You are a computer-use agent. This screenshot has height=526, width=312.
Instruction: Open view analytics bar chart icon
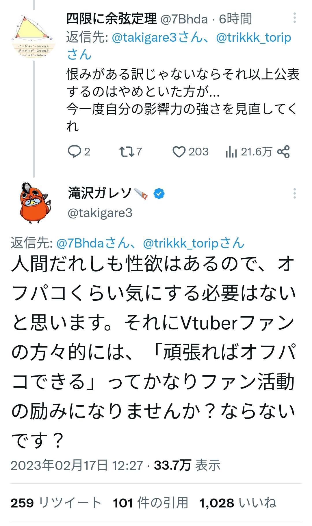coord(231,152)
